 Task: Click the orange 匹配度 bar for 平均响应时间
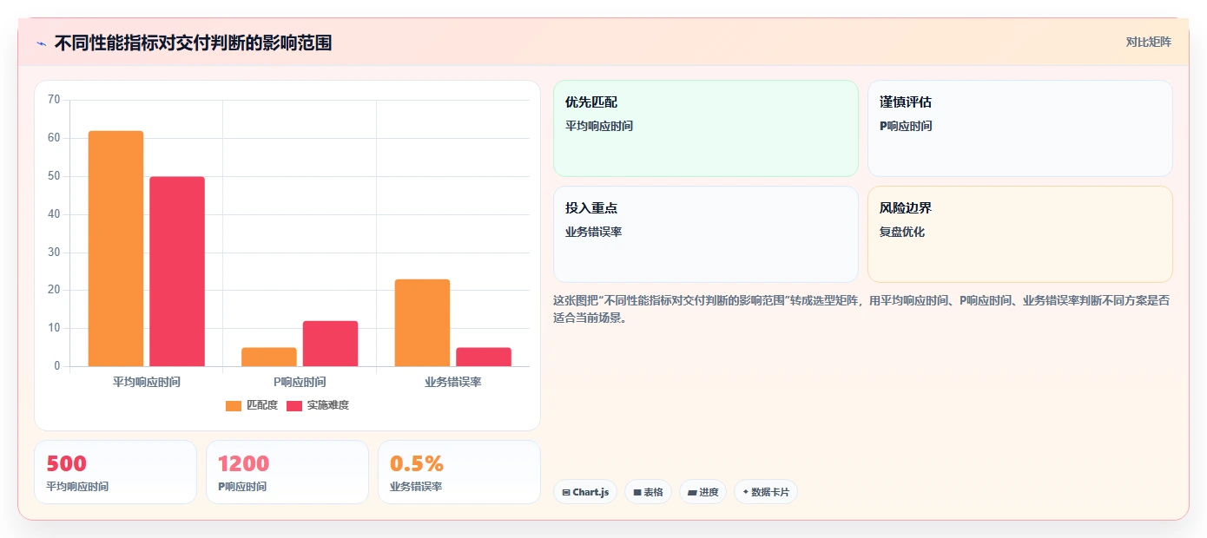tap(115, 248)
